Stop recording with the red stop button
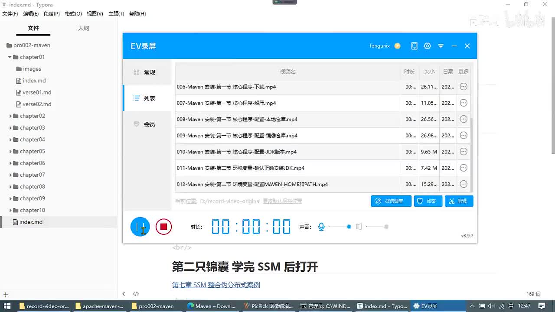The height and width of the screenshot is (312, 555). point(164,227)
